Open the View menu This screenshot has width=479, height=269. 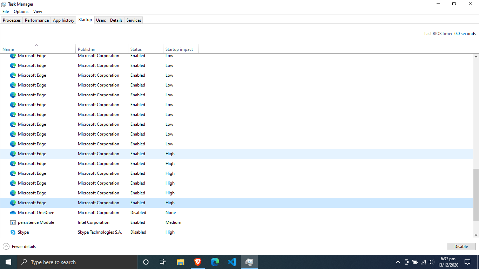click(38, 12)
